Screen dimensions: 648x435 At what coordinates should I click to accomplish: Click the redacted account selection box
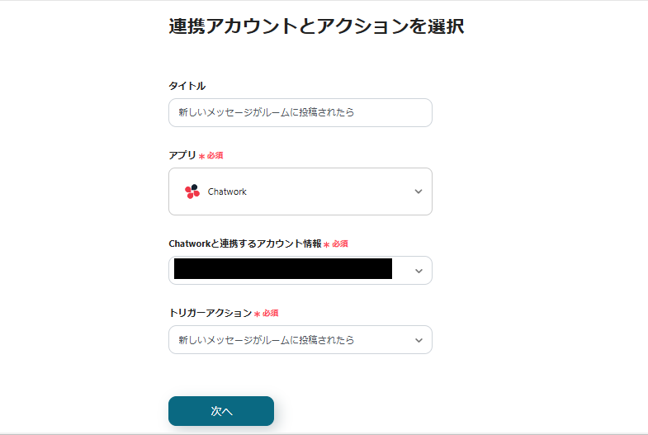[x=282, y=270]
